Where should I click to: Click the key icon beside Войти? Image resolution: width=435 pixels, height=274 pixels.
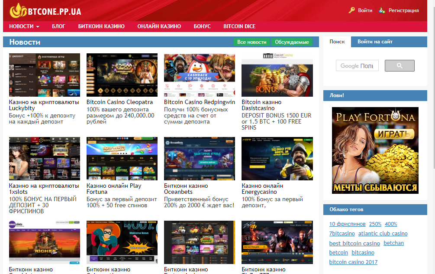tap(351, 10)
